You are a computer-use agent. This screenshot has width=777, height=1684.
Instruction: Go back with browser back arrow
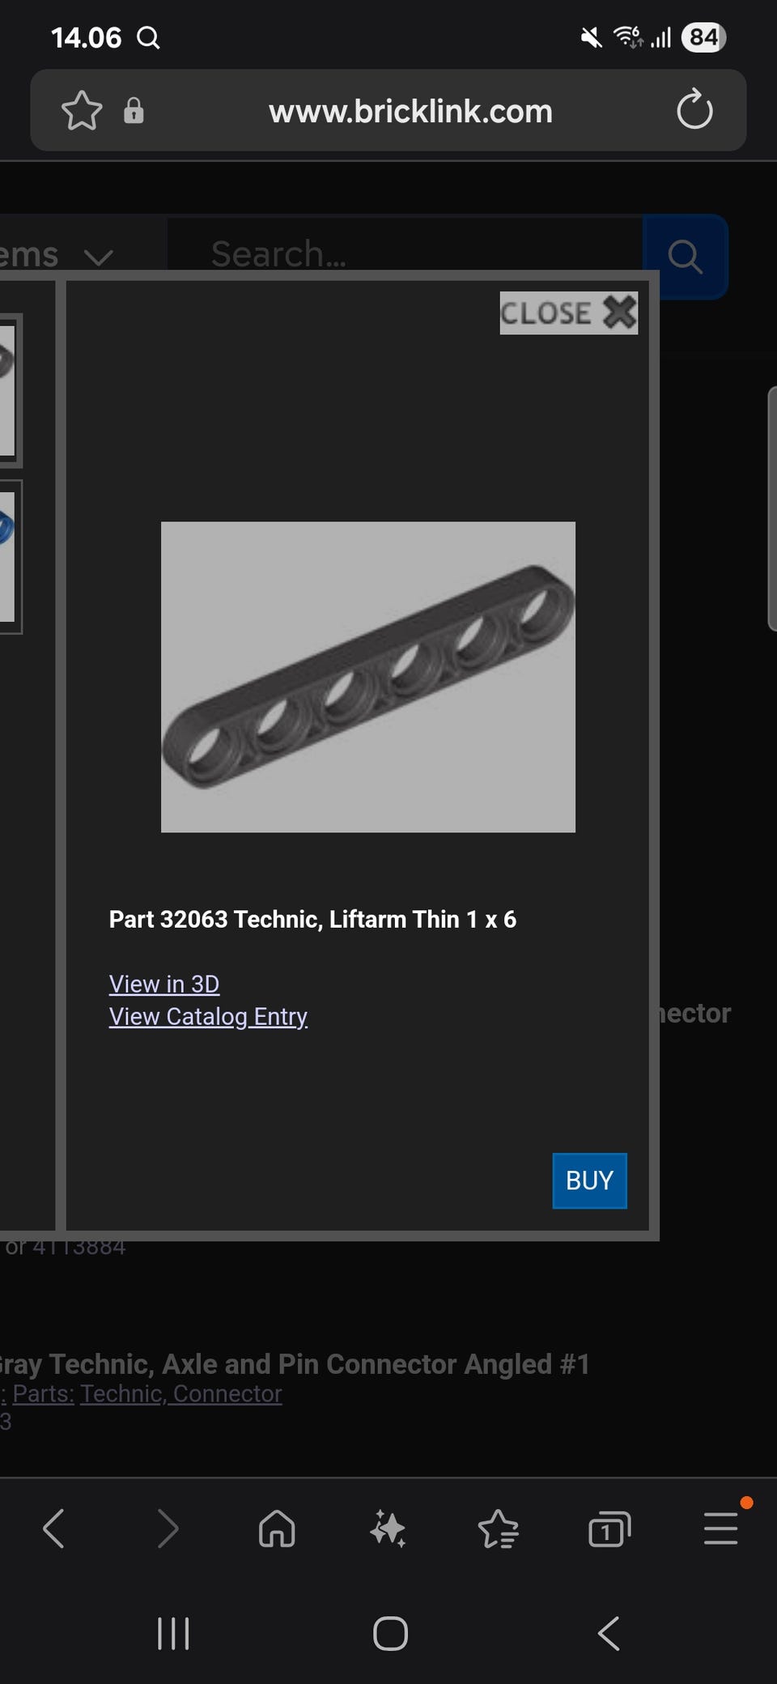click(x=53, y=1529)
